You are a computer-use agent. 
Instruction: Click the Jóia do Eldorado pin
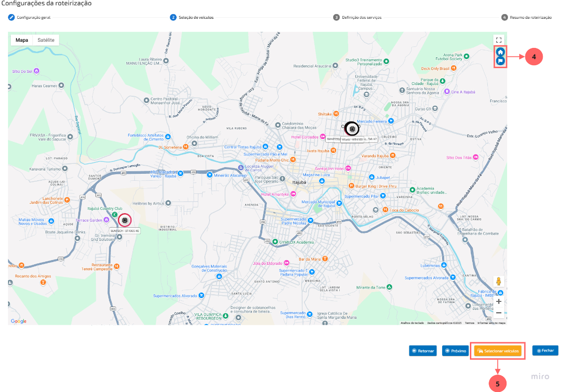[x=286, y=263]
